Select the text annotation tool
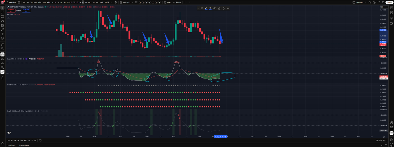Screen dimensions: 394x147 click(2, 34)
